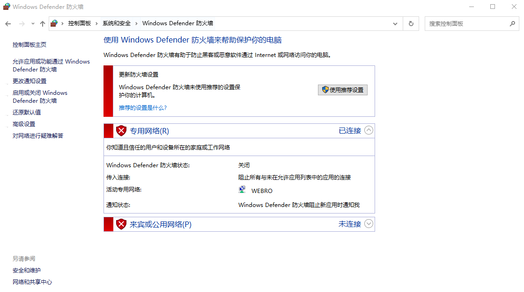Collapse the 专用网络 section with the chevron
Image resolution: width=524 pixels, height=292 pixels.
click(x=369, y=130)
